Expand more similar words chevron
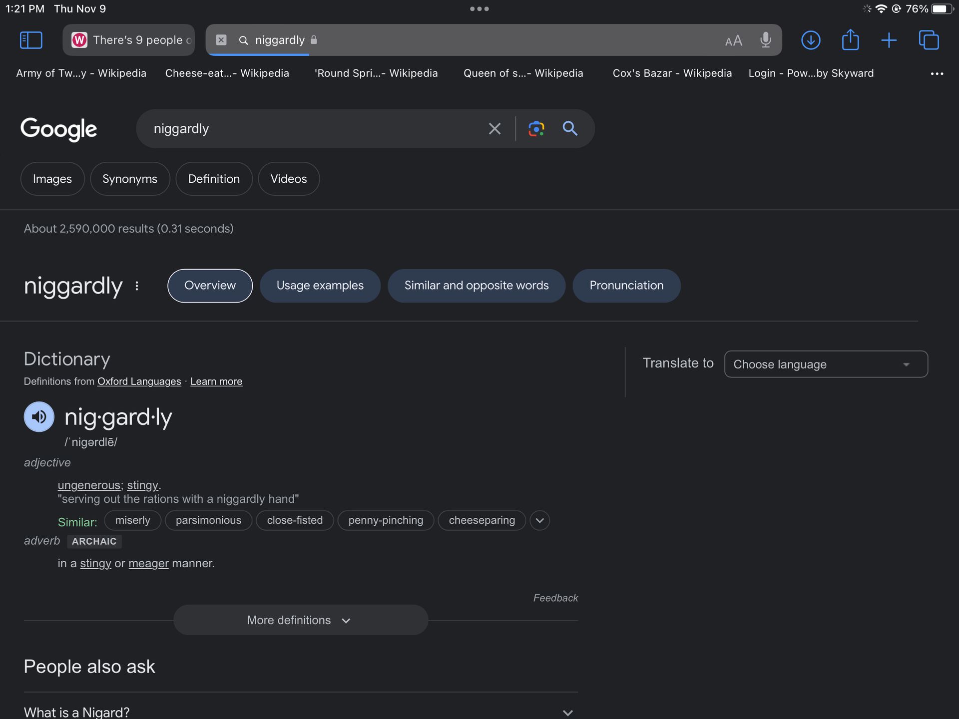Screen dimensions: 959x719 [539, 520]
